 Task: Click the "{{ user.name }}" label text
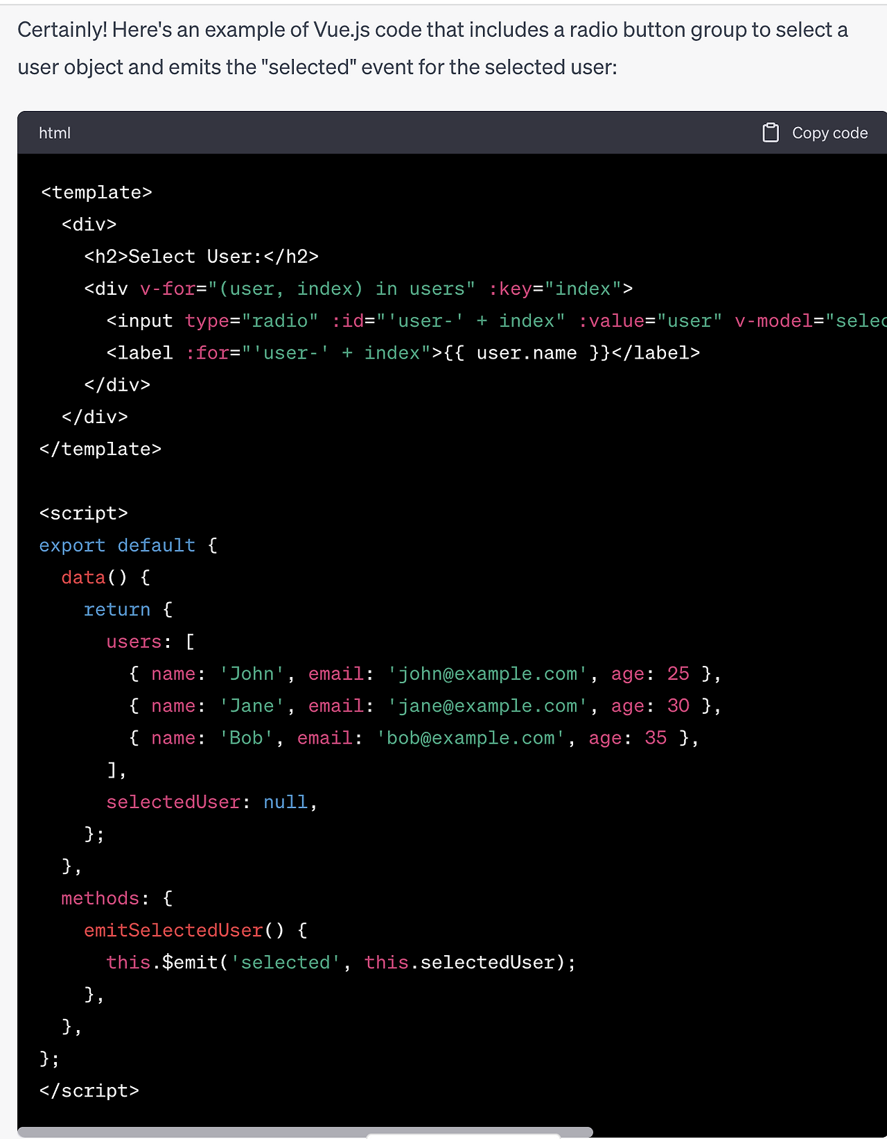(527, 353)
